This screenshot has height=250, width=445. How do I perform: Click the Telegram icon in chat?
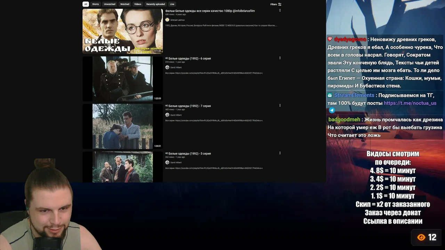[x=332, y=110]
